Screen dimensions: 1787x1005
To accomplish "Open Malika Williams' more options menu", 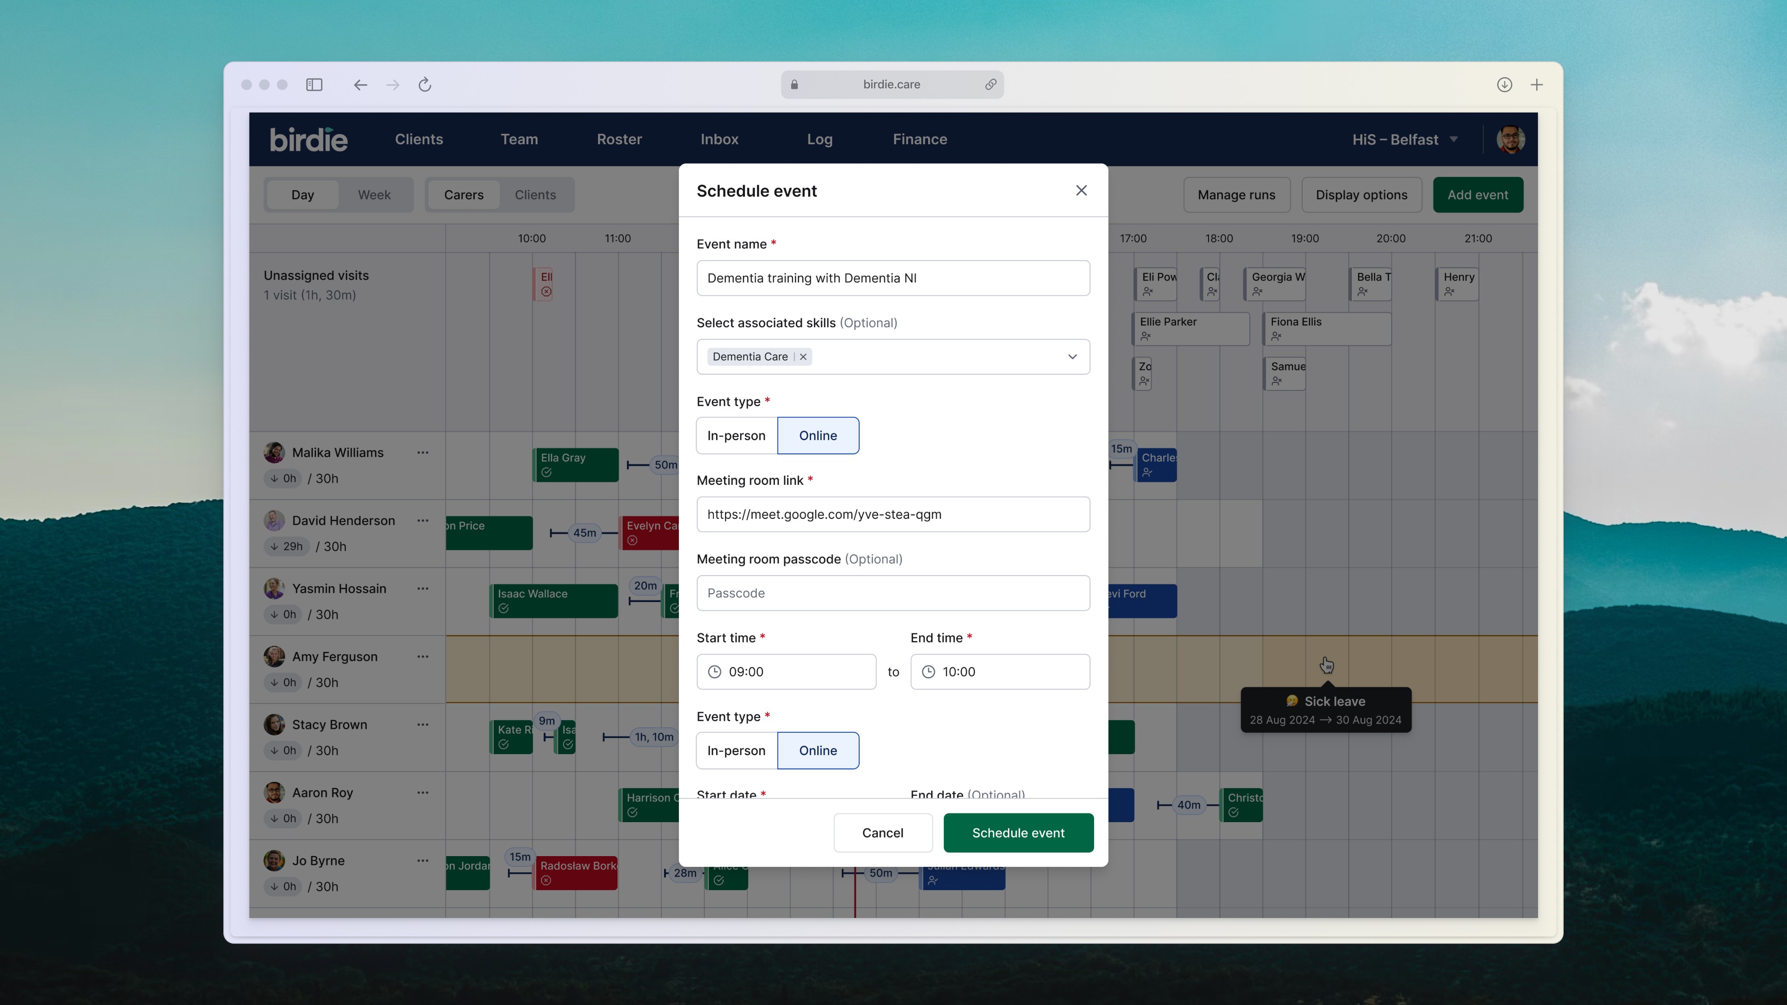I will coord(423,452).
